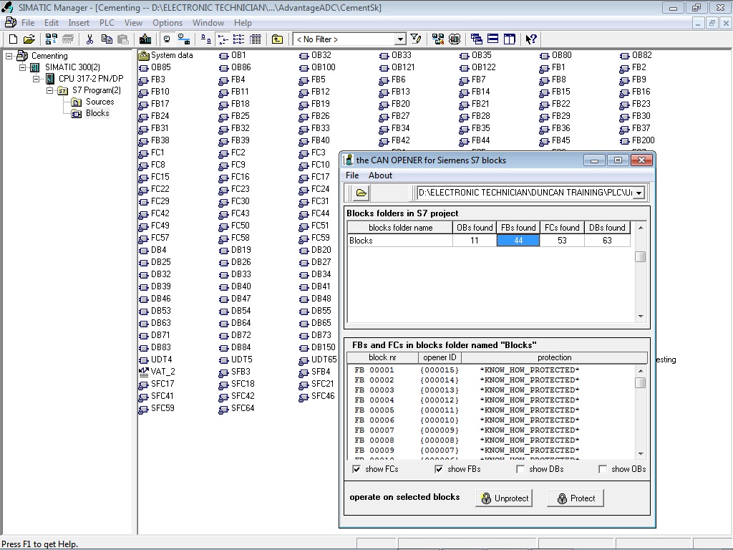Open the No Filter dropdown
This screenshot has width=733, height=550.
(x=399, y=39)
